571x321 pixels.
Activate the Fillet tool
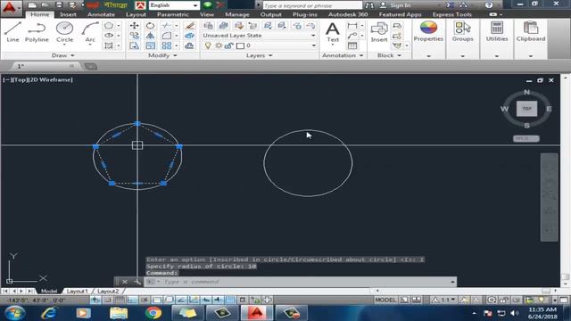[166, 36]
